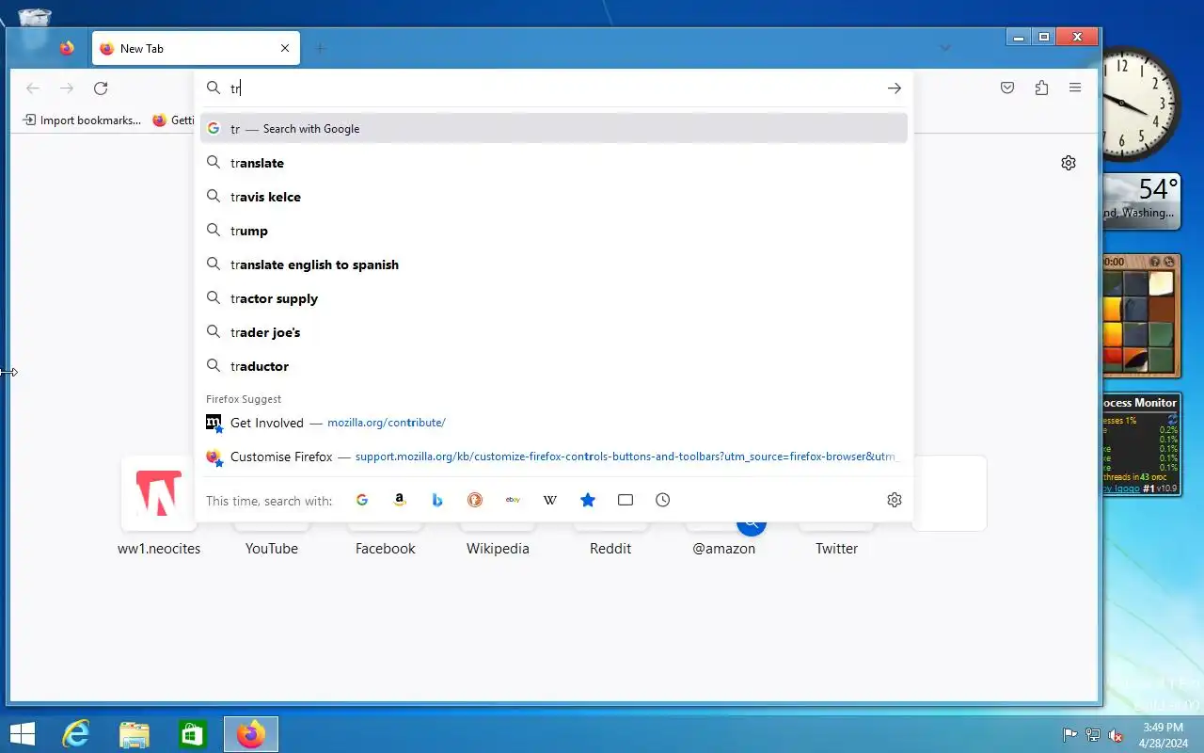The width and height of the screenshot is (1204, 753).
Task: Search this time with Amazon icon
Action: pos(400,500)
